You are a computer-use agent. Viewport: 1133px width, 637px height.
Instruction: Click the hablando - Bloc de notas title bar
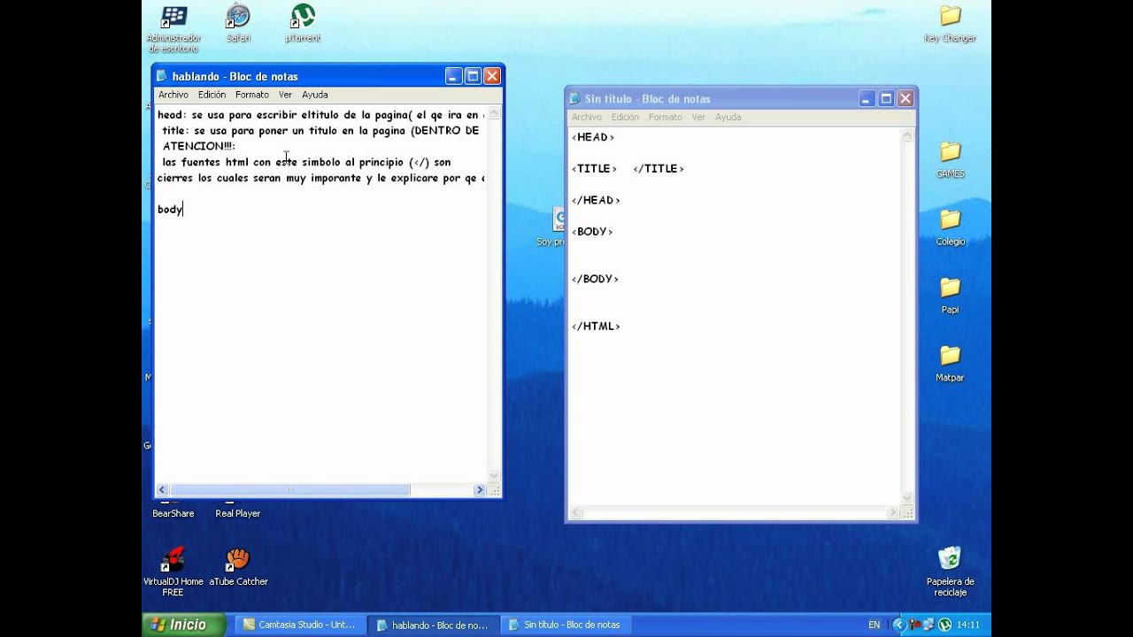click(328, 76)
